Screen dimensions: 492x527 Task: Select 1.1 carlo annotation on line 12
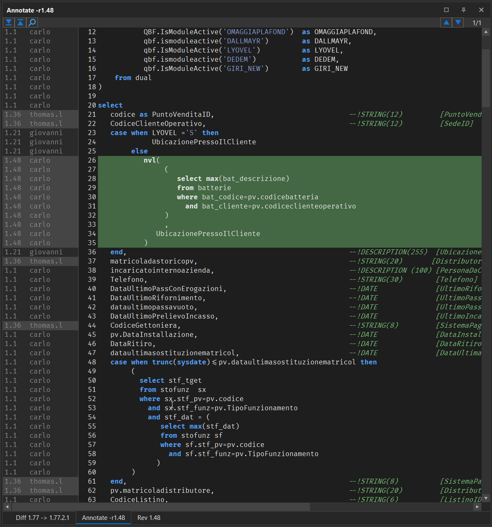point(40,32)
